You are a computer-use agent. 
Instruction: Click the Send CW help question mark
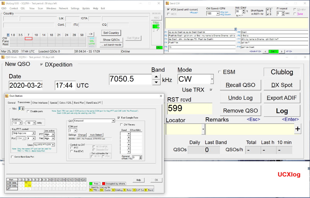point(236,29)
